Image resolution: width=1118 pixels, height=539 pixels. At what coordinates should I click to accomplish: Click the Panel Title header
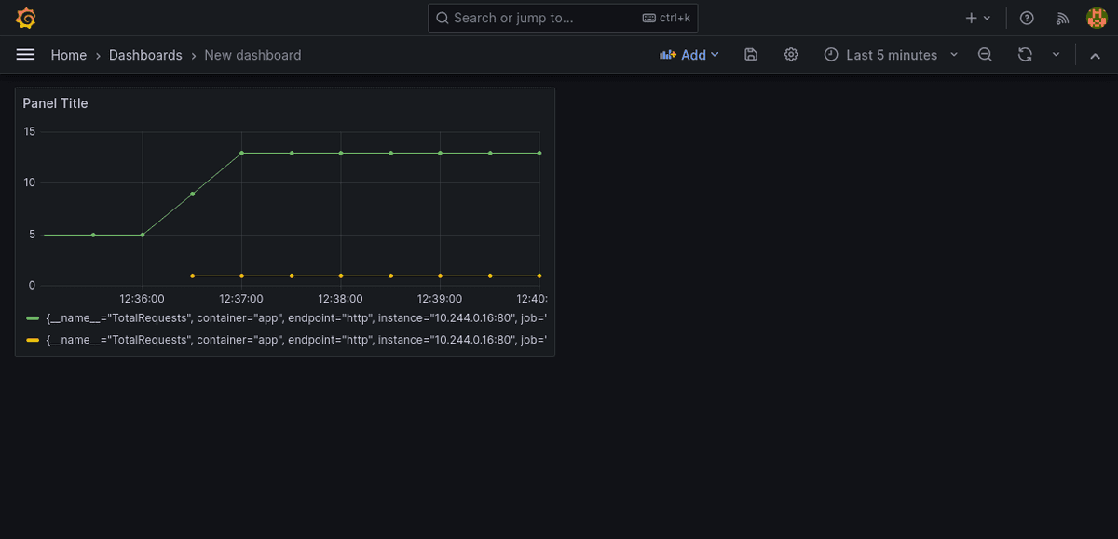[x=56, y=103]
